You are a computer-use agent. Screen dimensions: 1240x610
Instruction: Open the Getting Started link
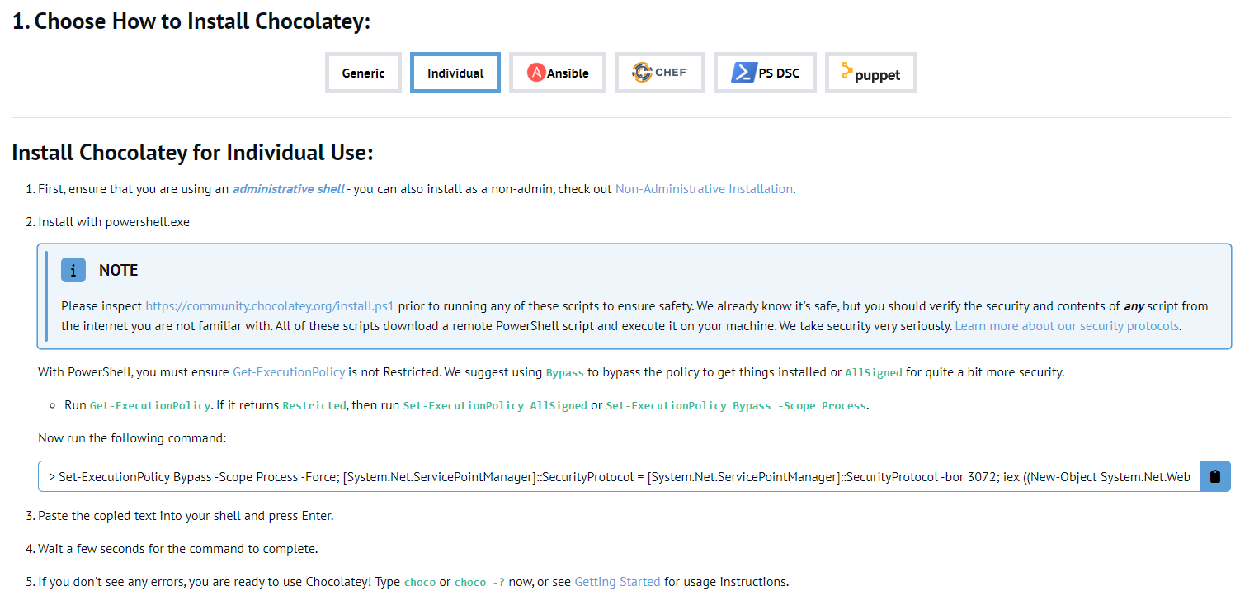coord(617,582)
